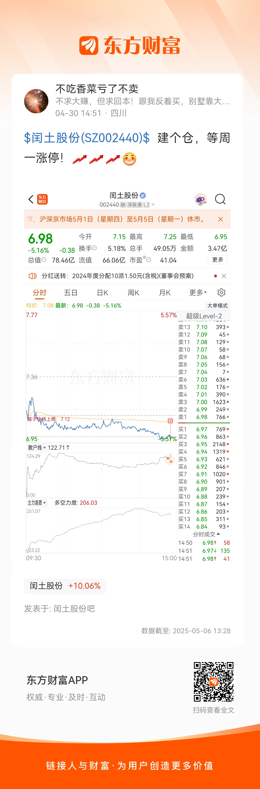
Task: Select buy price 6.97 in 买1 row
Action: tap(202, 429)
